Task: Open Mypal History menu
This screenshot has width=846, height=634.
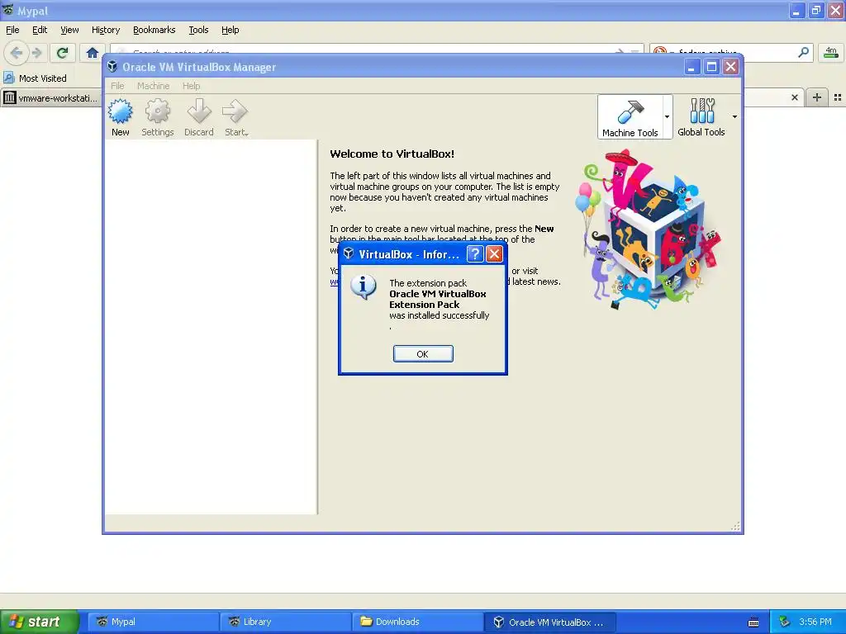Action: (106, 30)
